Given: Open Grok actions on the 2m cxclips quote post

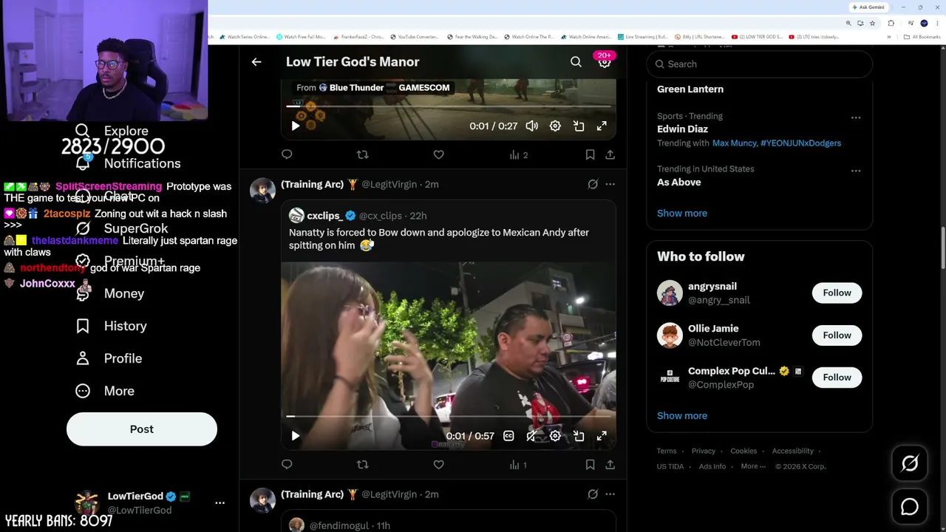Looking at the screenshot, I should (x=593, y=184).
